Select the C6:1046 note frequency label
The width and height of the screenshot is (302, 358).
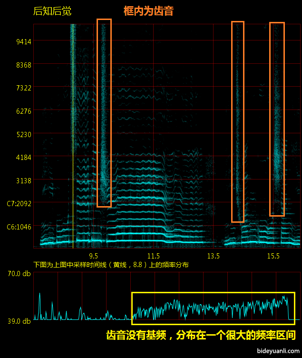(19, 227)
